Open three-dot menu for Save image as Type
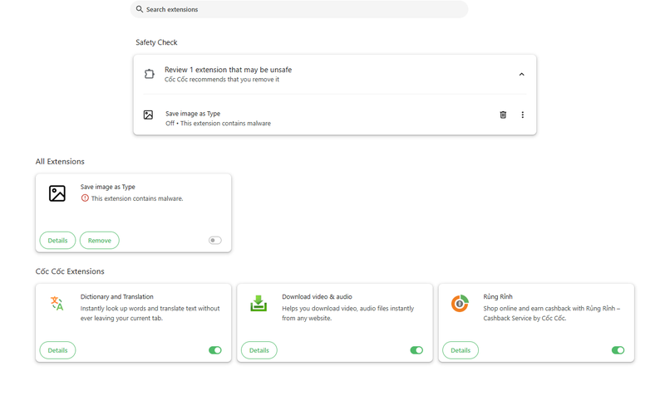Viewport: 665px width, 400px height. (x=523, y=115)
